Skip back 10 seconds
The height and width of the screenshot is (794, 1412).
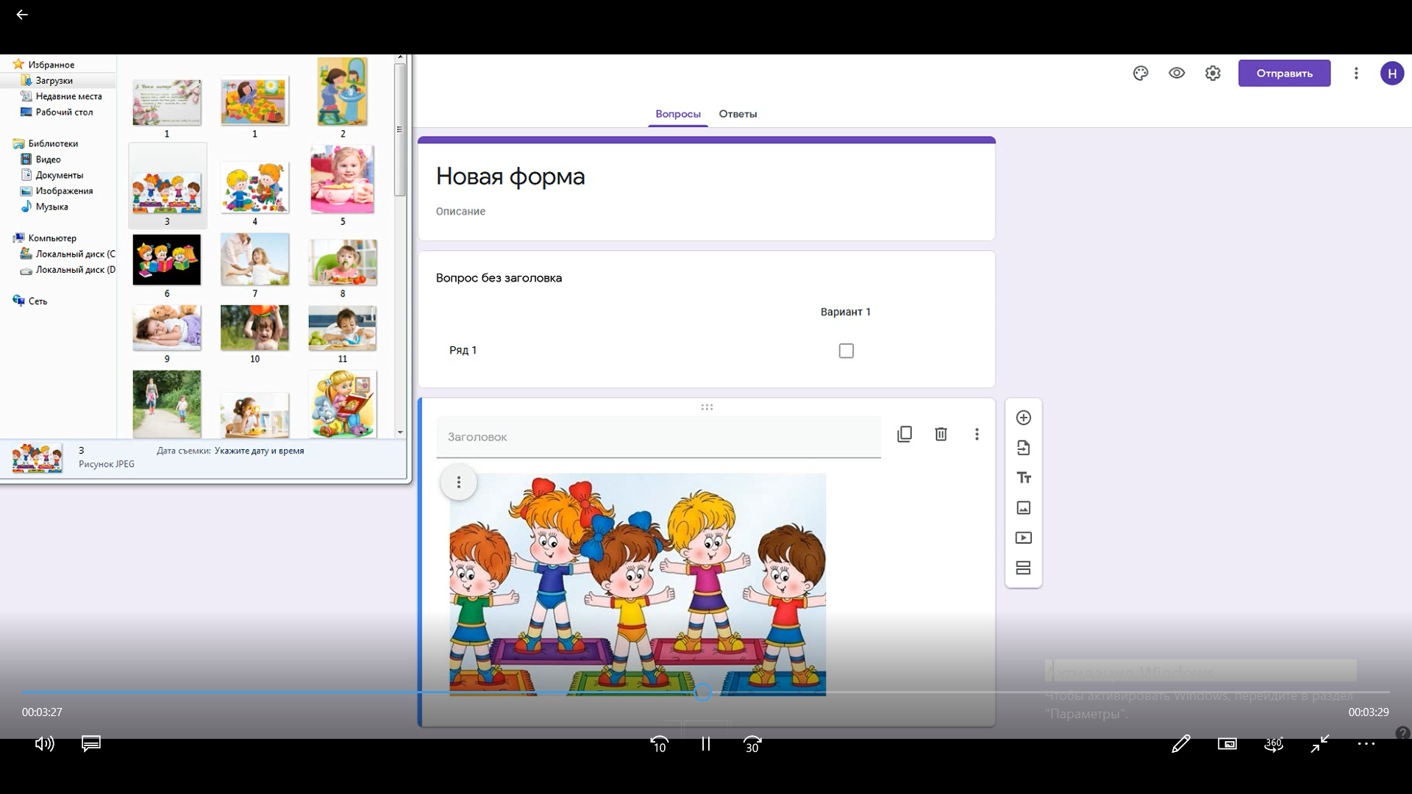coord(659,745)
